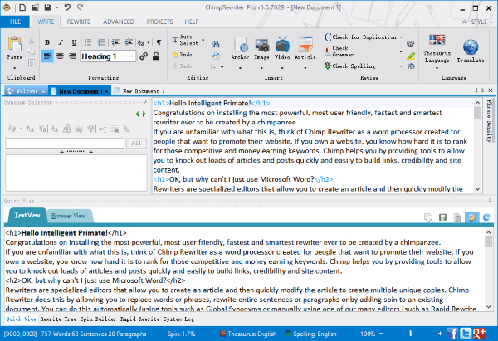Click the padlock protect icon

click(x=156, y=56)
